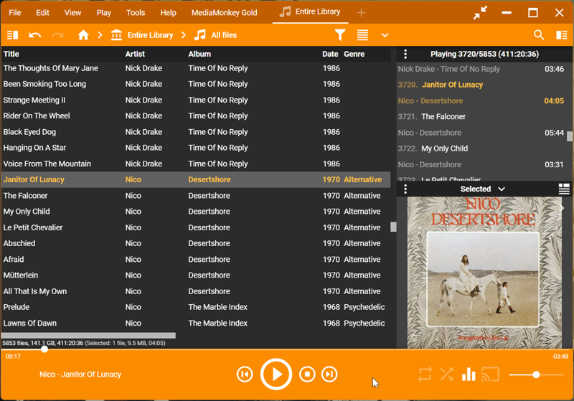
Task: Sort by the Date column header
Action: click(x=330, y=54)
